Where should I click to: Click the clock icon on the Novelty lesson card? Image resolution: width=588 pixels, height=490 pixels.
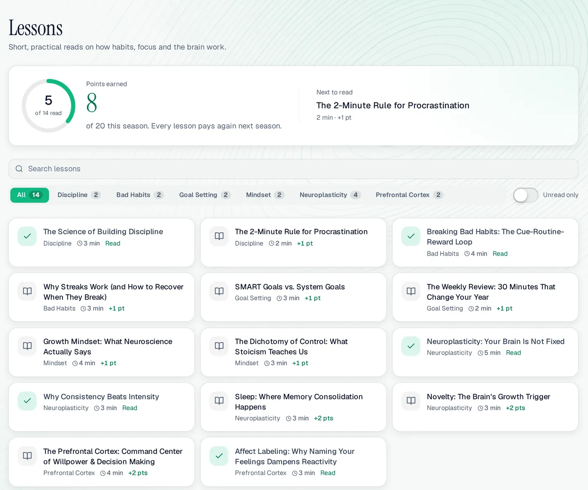[x=480, y=408]
